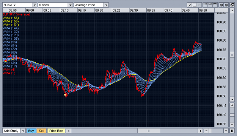Click the vertical scrollbar thumb
Screen dimensions: 237x136
(x=232, y=55)
